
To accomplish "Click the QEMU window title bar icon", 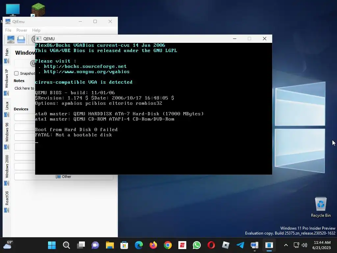I will pos(39,39).
